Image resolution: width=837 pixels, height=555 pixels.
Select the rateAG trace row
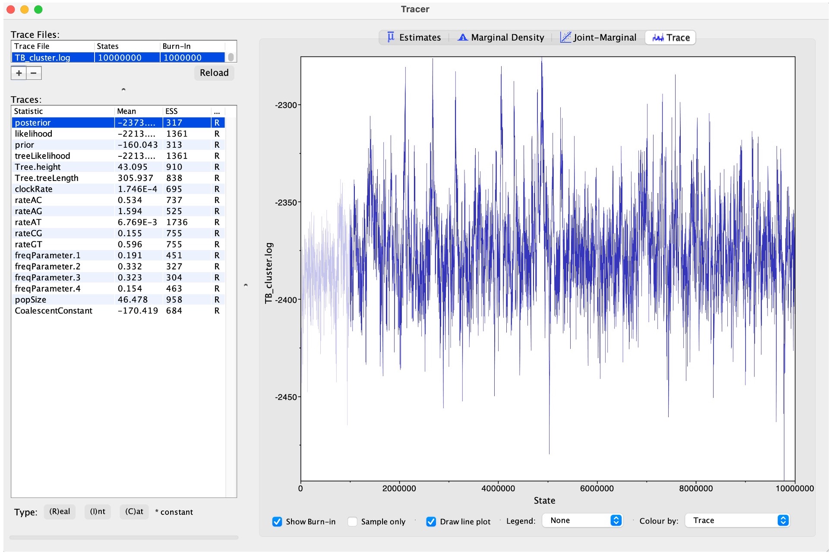click(x=118, y=211)
